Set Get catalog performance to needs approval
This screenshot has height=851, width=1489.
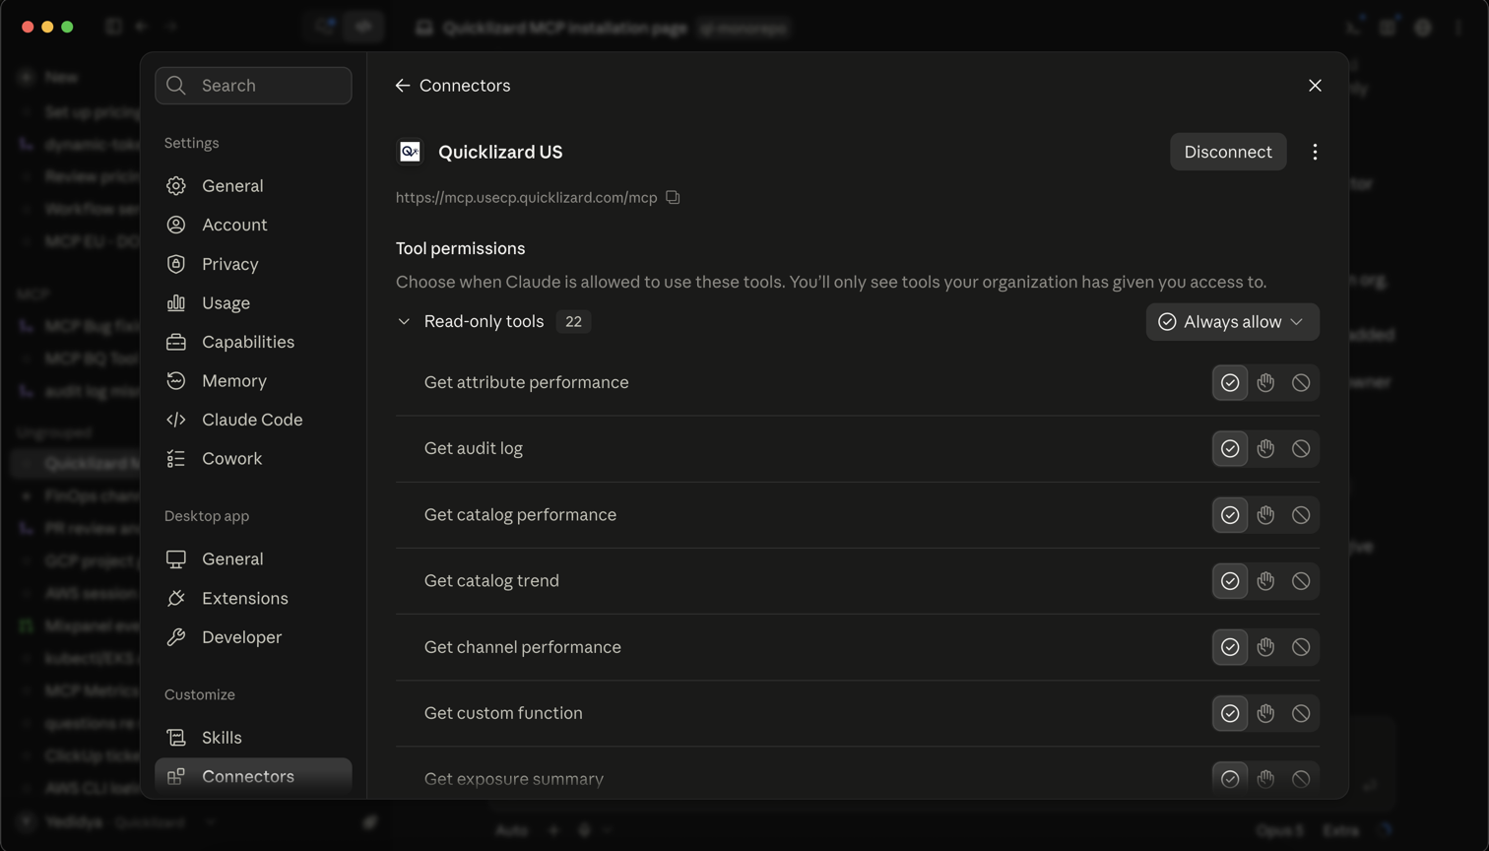coord(1265,514)
